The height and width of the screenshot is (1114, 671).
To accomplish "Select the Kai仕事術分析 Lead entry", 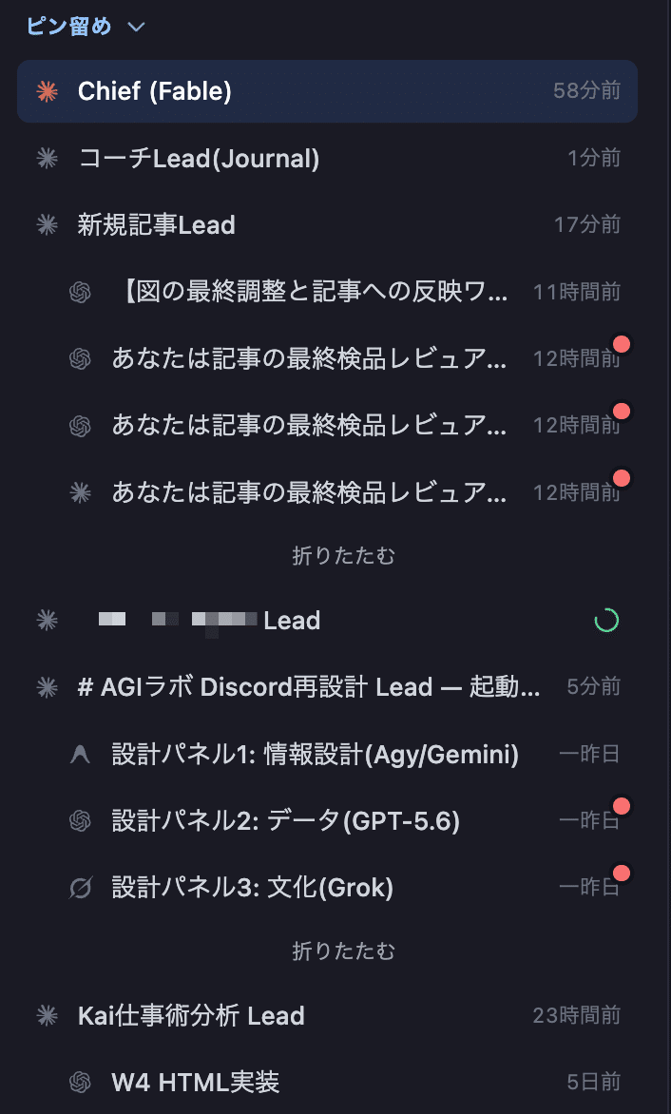I will tap(327, 1015).
